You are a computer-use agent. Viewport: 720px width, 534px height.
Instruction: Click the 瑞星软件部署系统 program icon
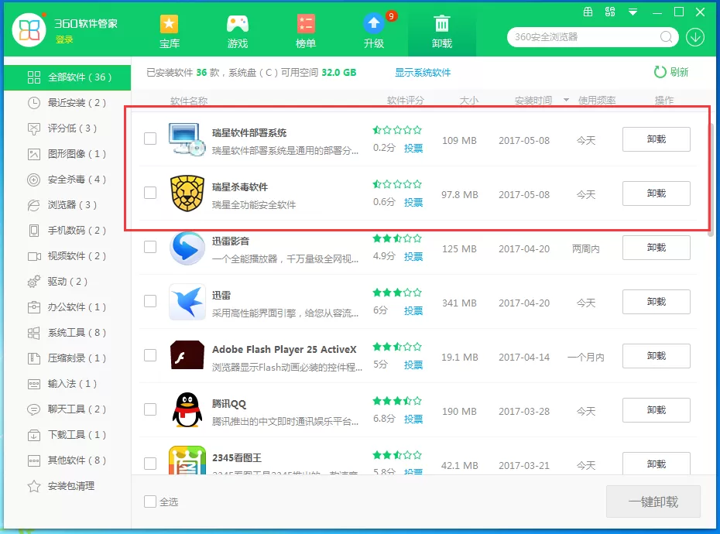[187, 139]
